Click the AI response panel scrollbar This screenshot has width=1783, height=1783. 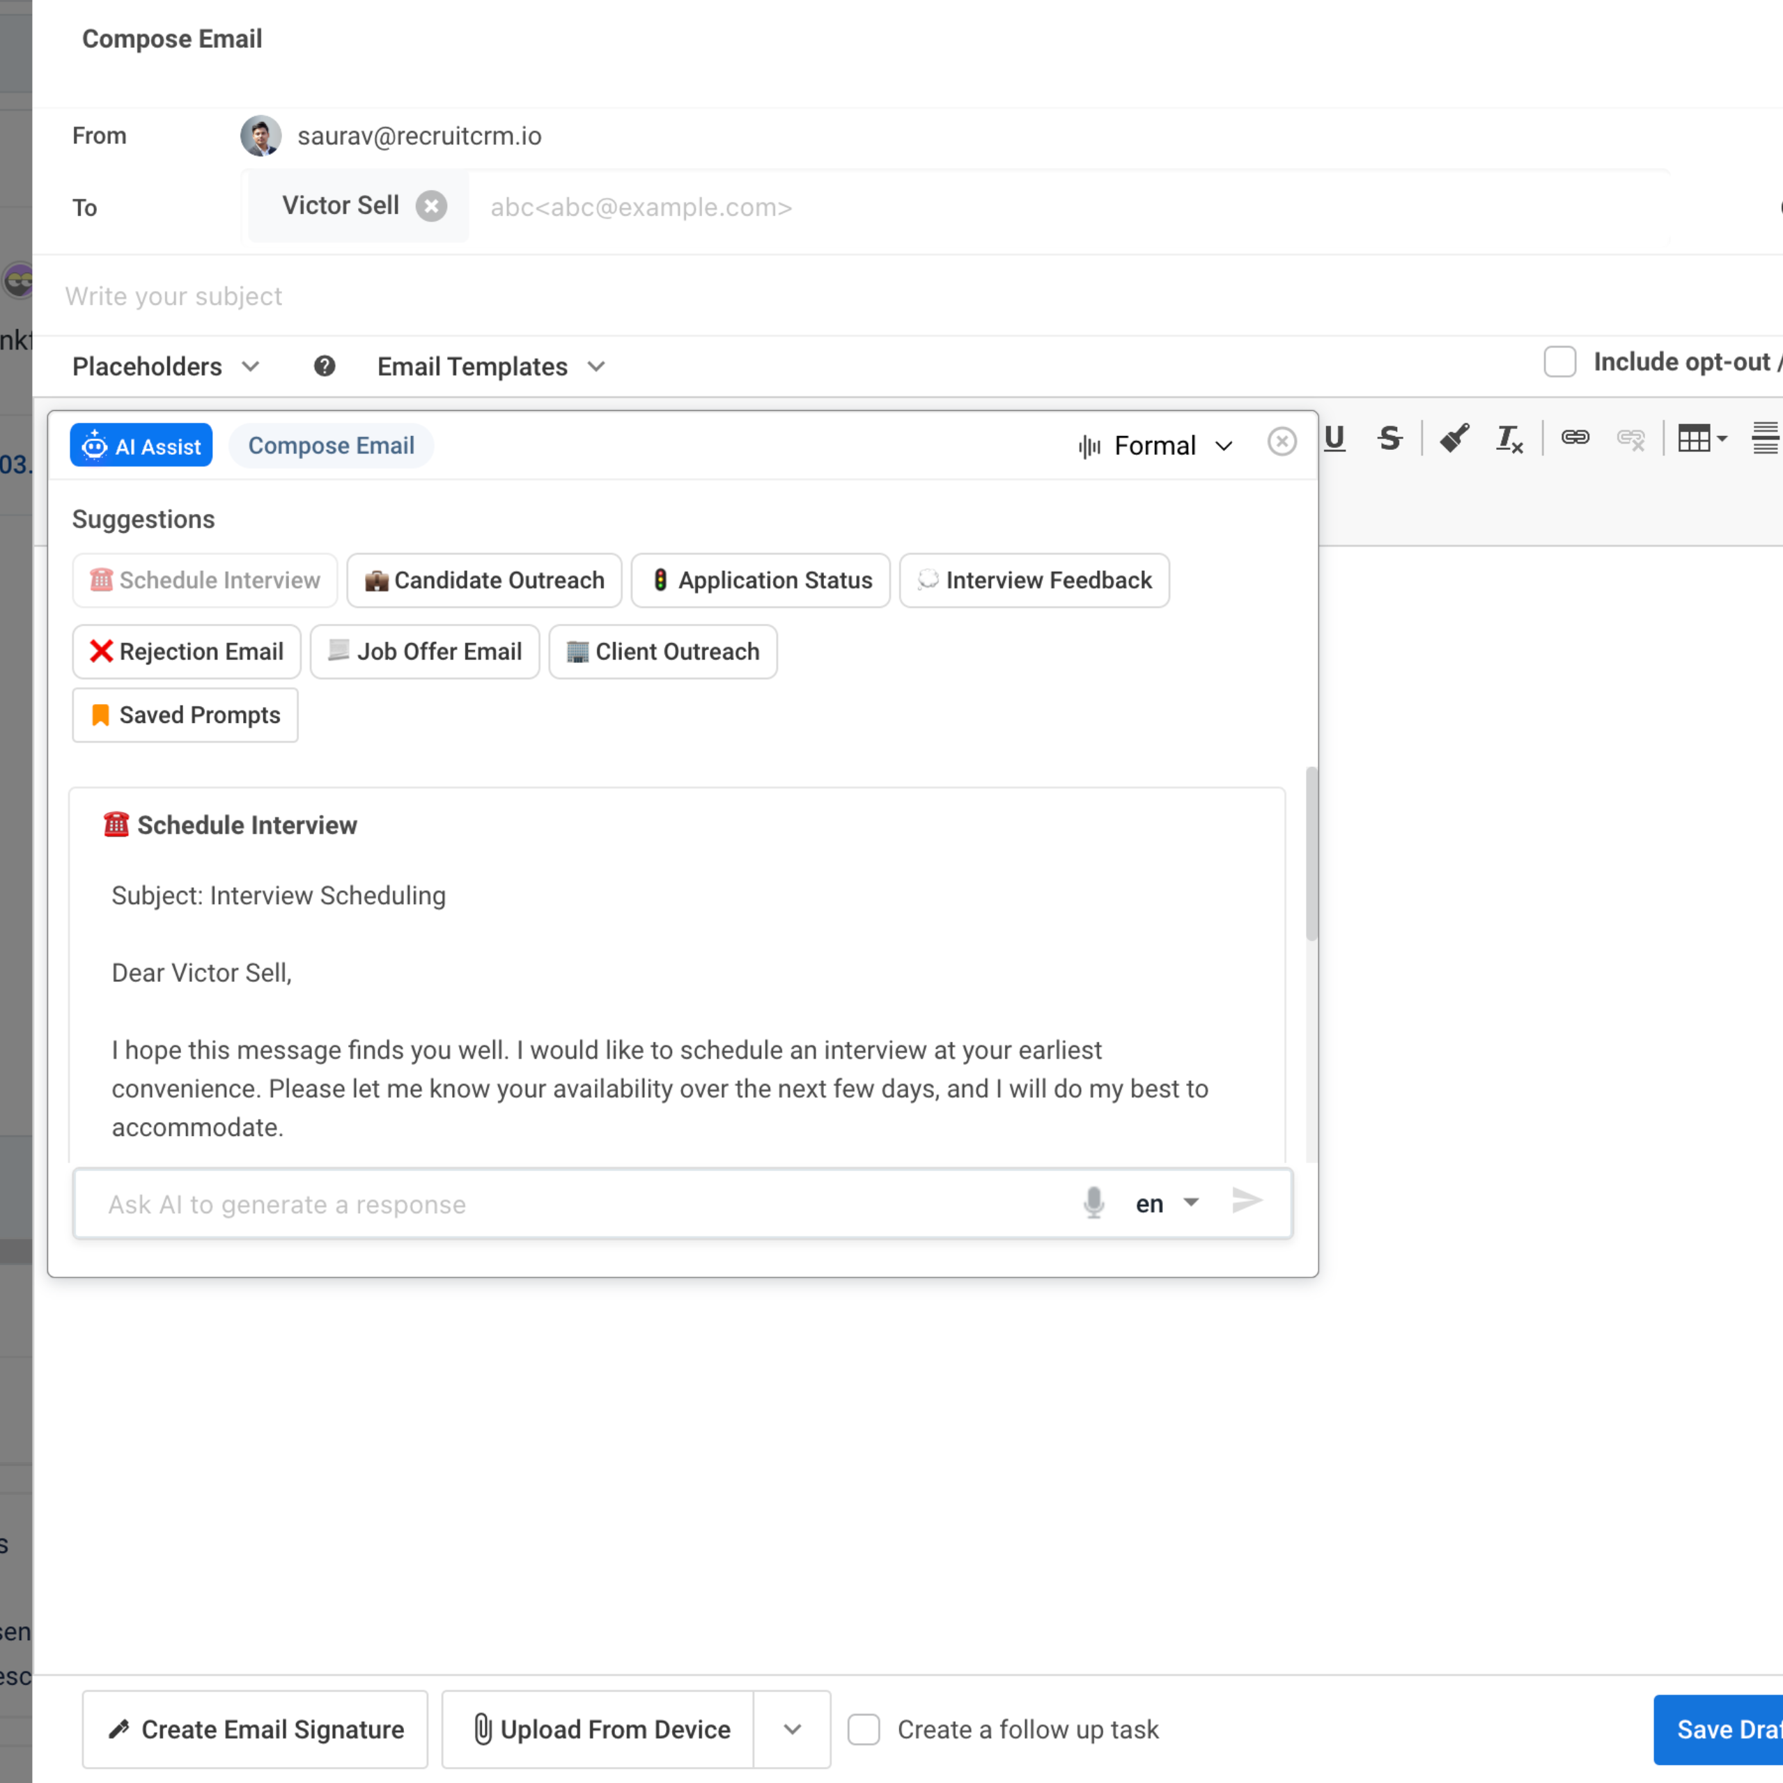(x=1311, y=854)
